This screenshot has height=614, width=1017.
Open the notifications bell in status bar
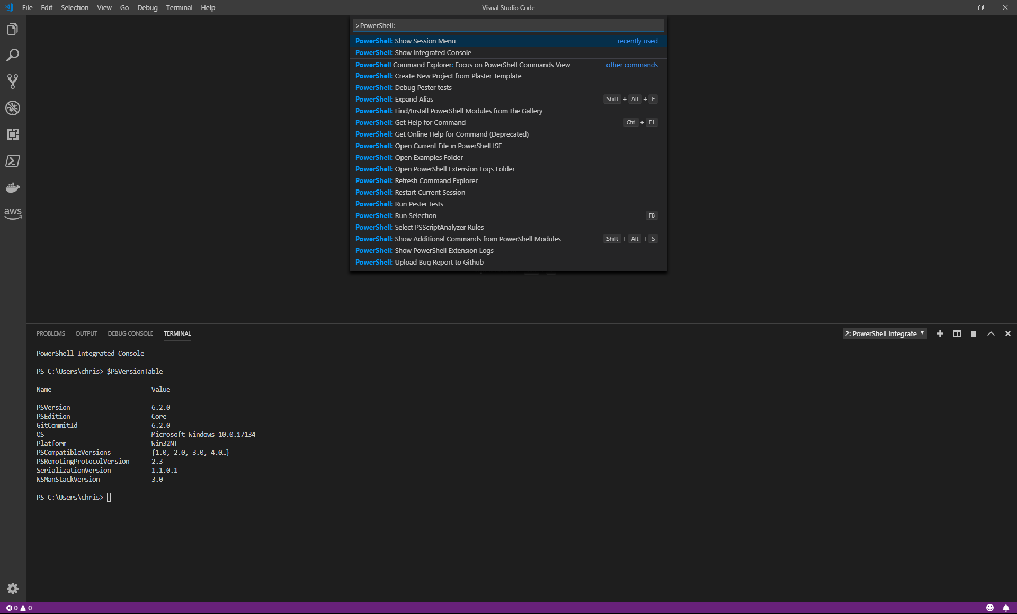tap(1005, 608)
